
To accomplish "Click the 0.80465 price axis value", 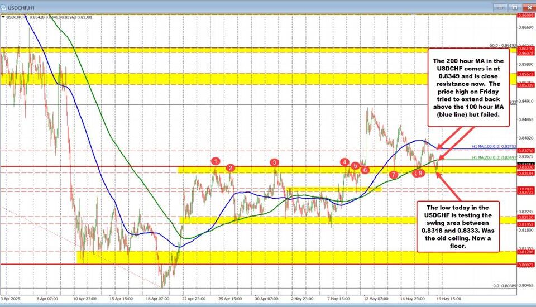I will (526, 285).
